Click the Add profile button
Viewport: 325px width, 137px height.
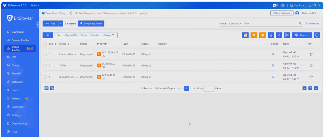click(x=50, y=24)
